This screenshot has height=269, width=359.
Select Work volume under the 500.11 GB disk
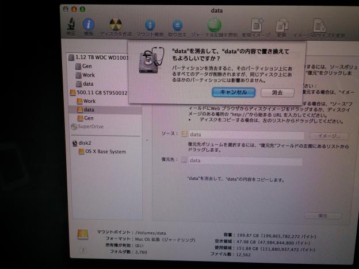pyautogui.click(x=86, y=101)
